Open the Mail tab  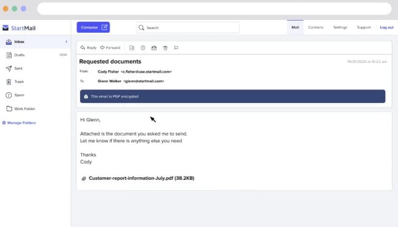tap(295, 27)
